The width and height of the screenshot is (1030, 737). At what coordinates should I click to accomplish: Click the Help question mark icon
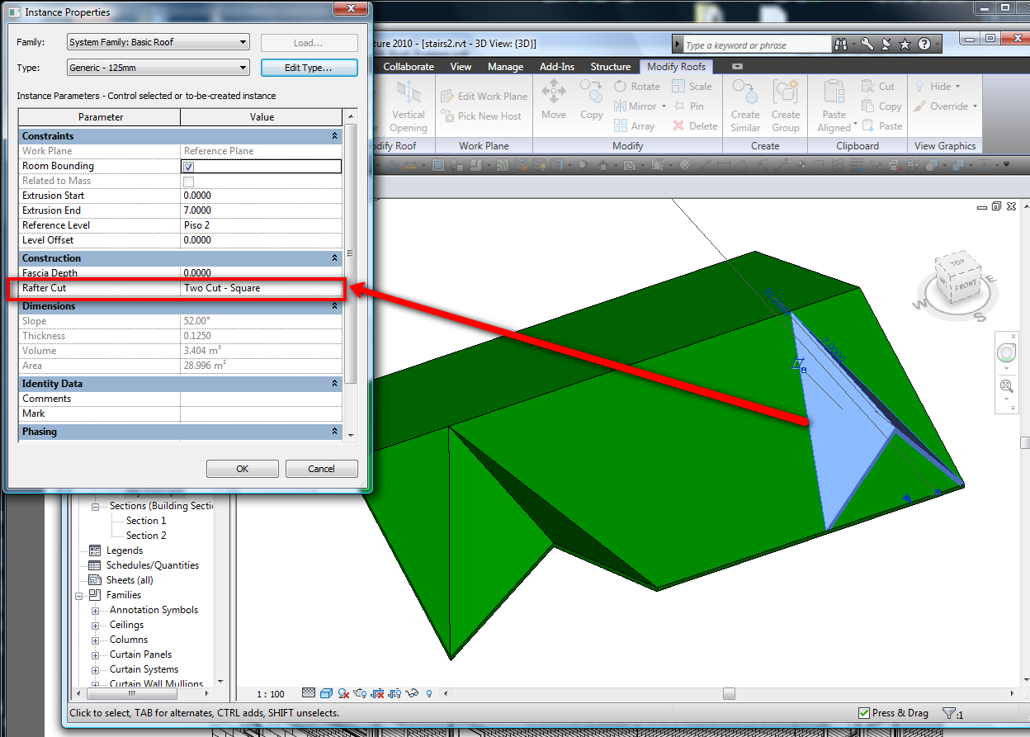pyautogui.click(x=924, y=45)
